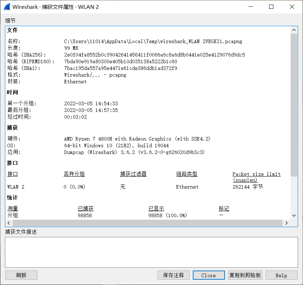Minimize the capture file properties window

(251, 7)
